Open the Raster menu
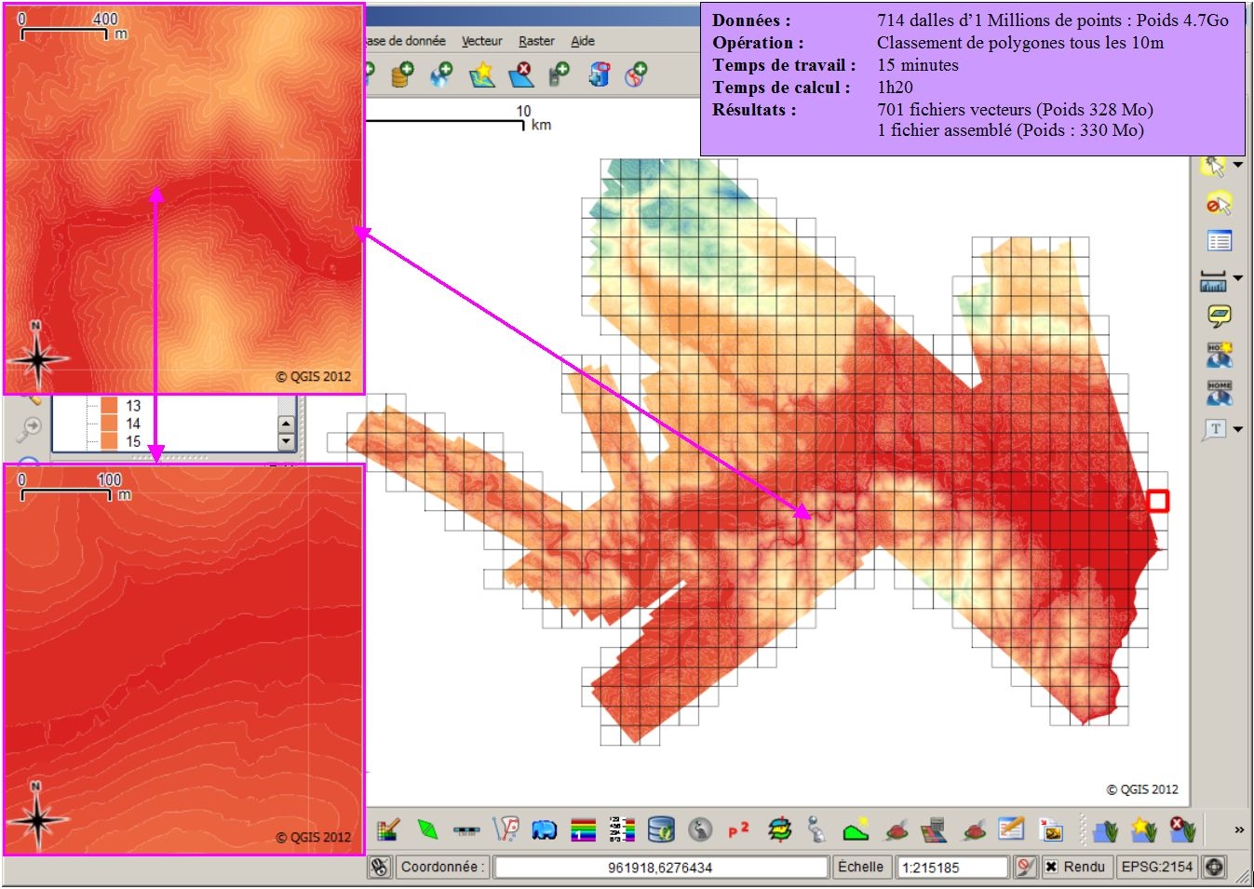Viewport: 1254px width, 889px height. tap(536, 41)
